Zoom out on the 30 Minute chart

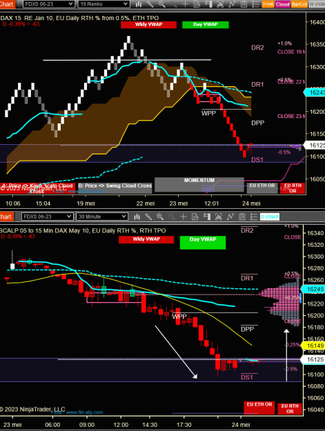[172, 217]
